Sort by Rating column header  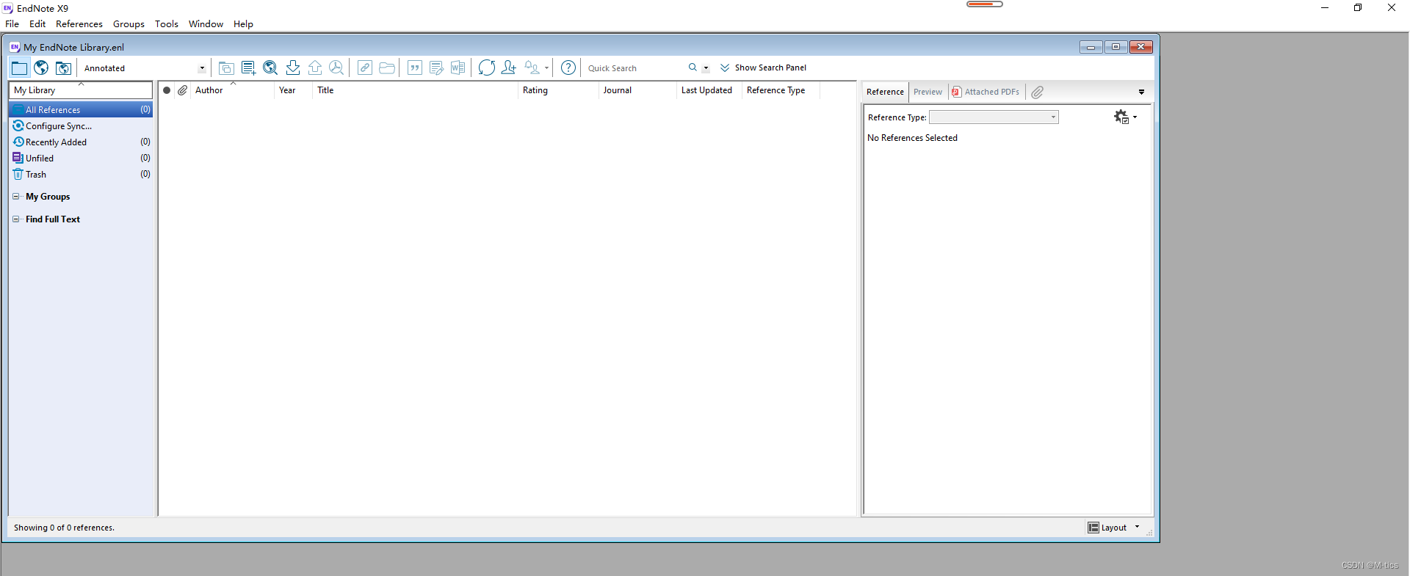point(558,90)
